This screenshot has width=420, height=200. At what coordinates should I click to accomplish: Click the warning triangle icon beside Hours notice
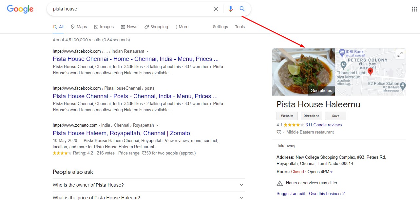pyautogui.click(x=280, y=183)
